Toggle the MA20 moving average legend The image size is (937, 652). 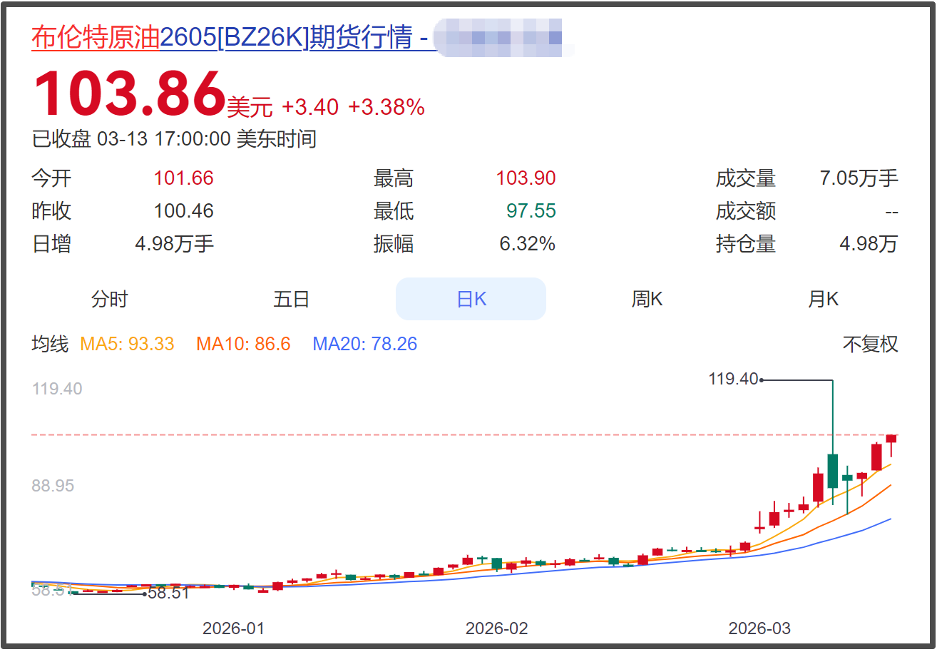[364, 345]
